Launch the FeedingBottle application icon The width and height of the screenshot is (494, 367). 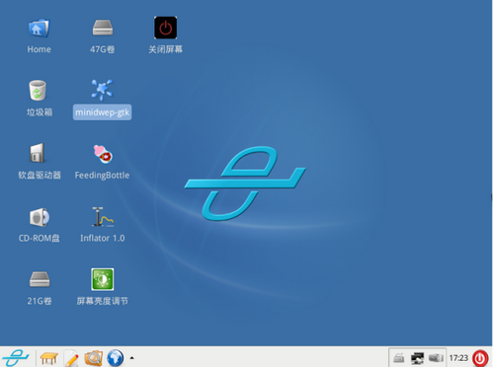coord(103,154)
